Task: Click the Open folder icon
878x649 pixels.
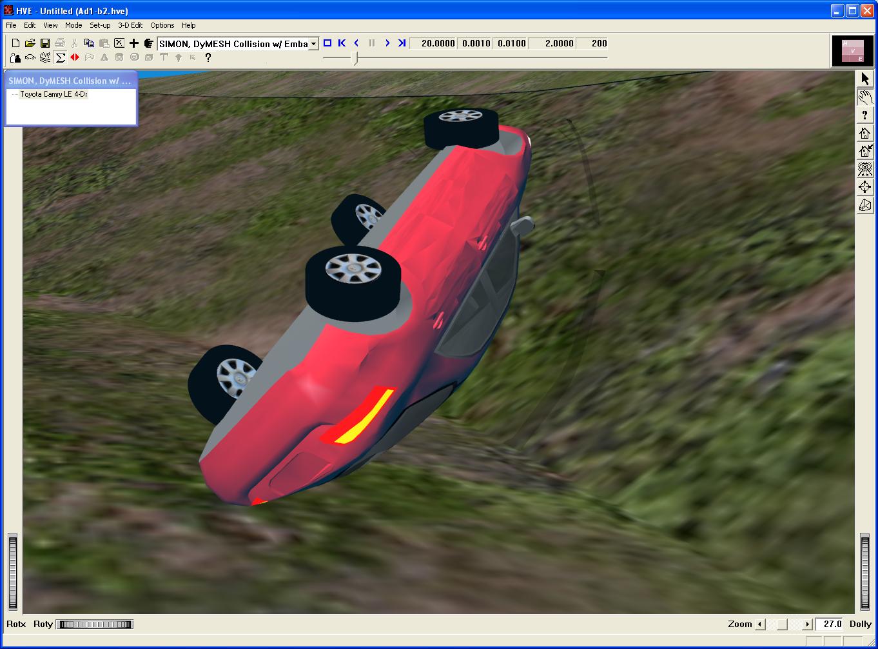Action: point(30,43)
